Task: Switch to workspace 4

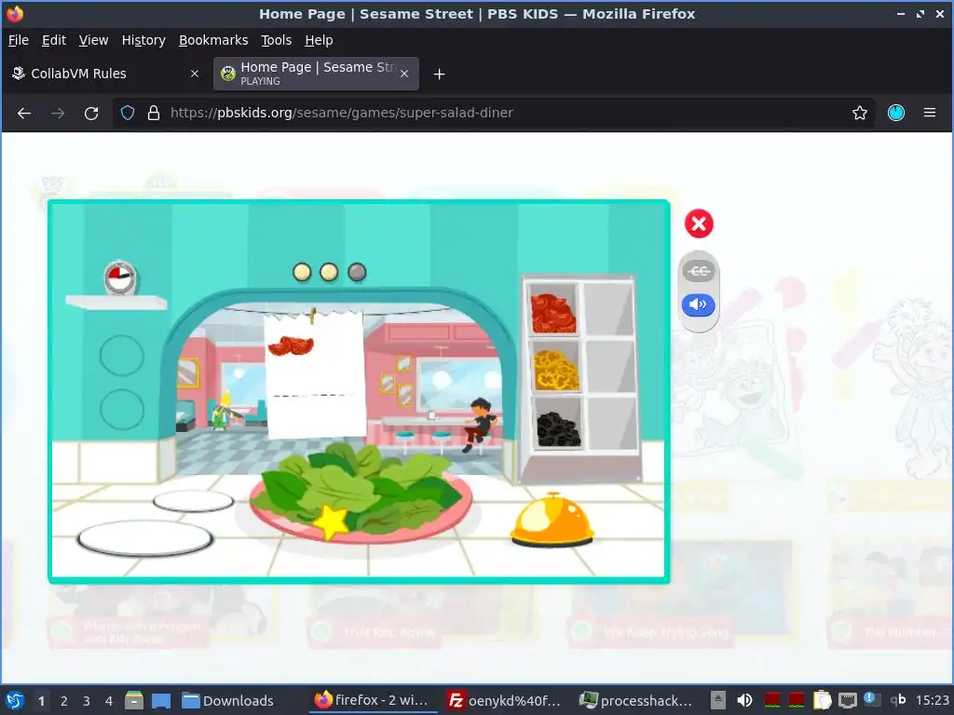Action: (109, 701)
